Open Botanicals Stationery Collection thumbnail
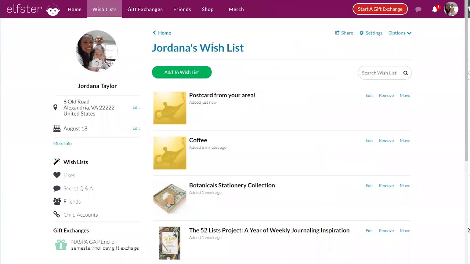The width and height of the screenshot is (470, 264). [x=170, y=198]
